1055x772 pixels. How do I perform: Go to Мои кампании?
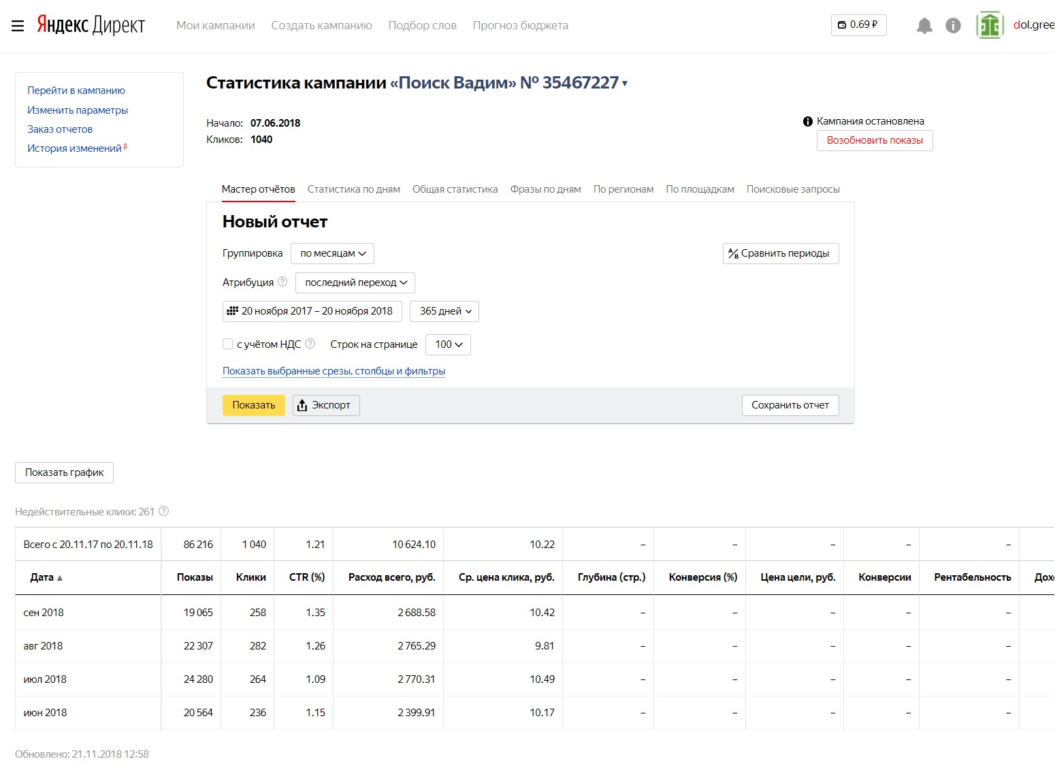[216, 26]
